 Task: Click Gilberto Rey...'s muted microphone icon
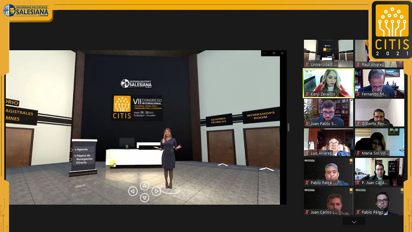[x=358, y=124]
